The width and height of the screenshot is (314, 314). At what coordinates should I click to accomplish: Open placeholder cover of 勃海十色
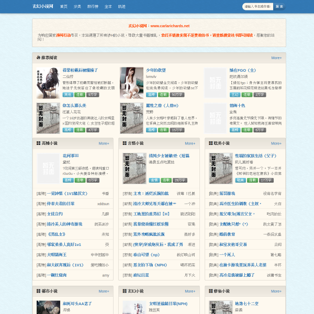tap(215, 118)
